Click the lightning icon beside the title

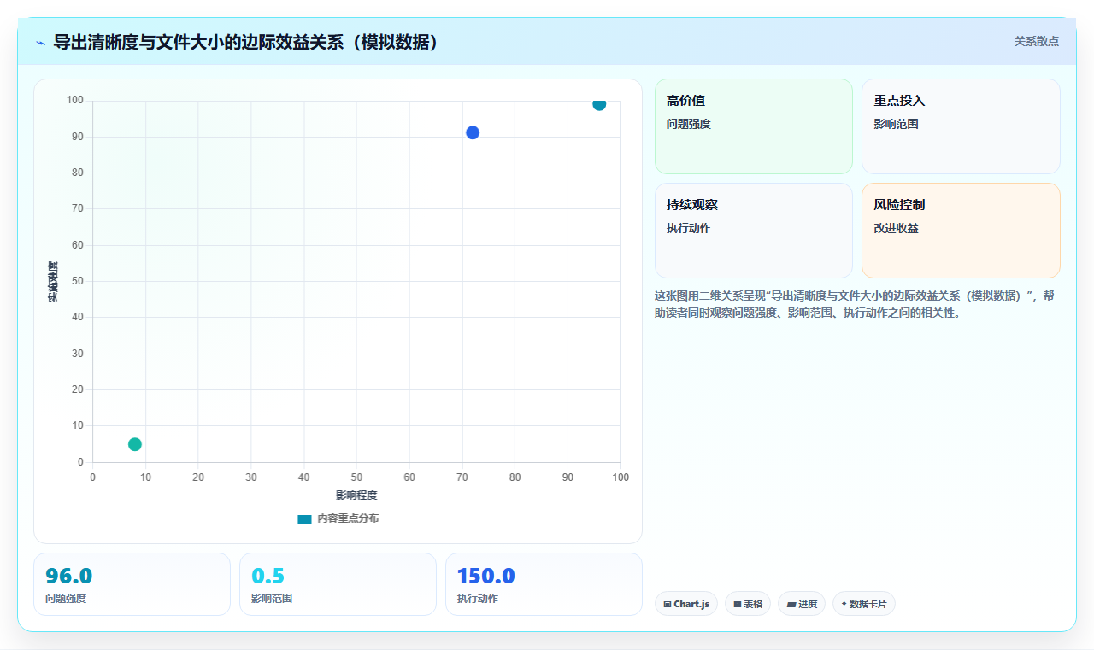[40, 42]
